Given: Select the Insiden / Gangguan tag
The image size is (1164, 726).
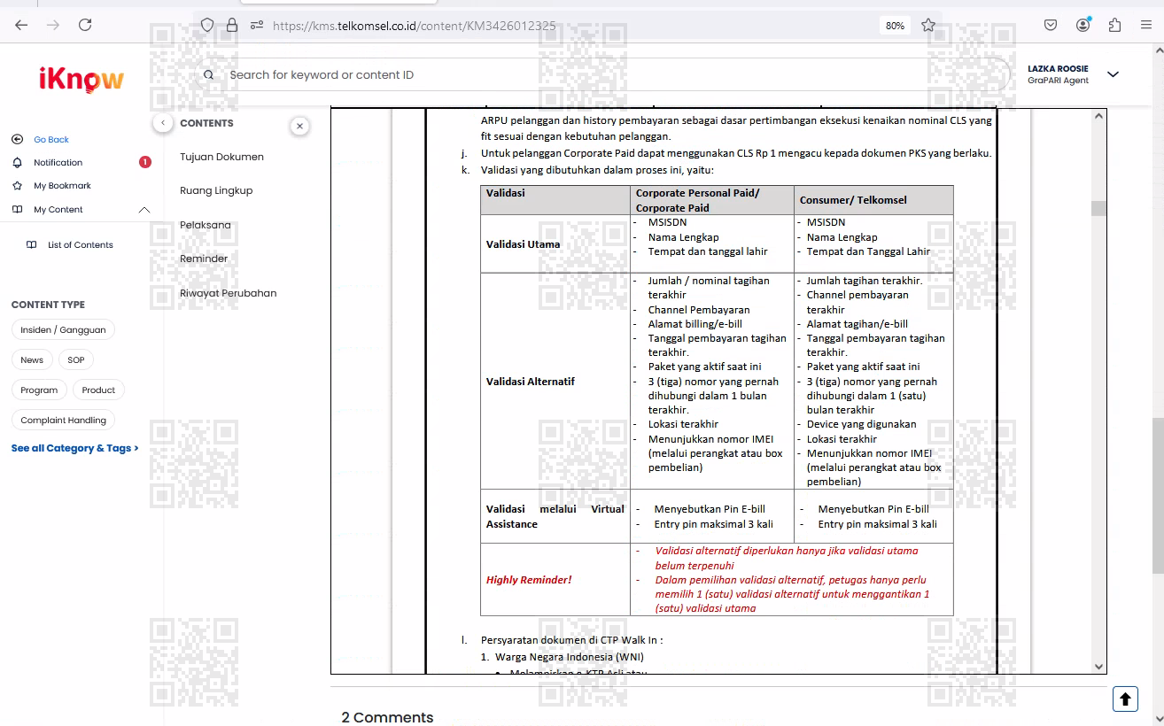Looking at the screenshot, I should pyautogui.click(x=63, y=329).
